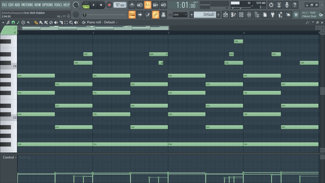Toggle piano roll snap magnet icon
The width and height of the screenshot is (325, 183).
[13, 22]
